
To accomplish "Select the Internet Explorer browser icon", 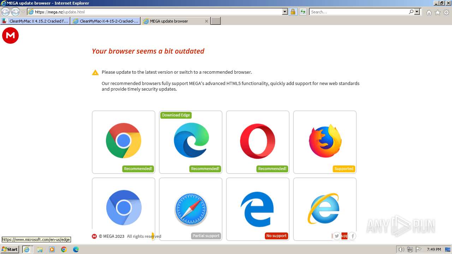I will pos(323,208).
